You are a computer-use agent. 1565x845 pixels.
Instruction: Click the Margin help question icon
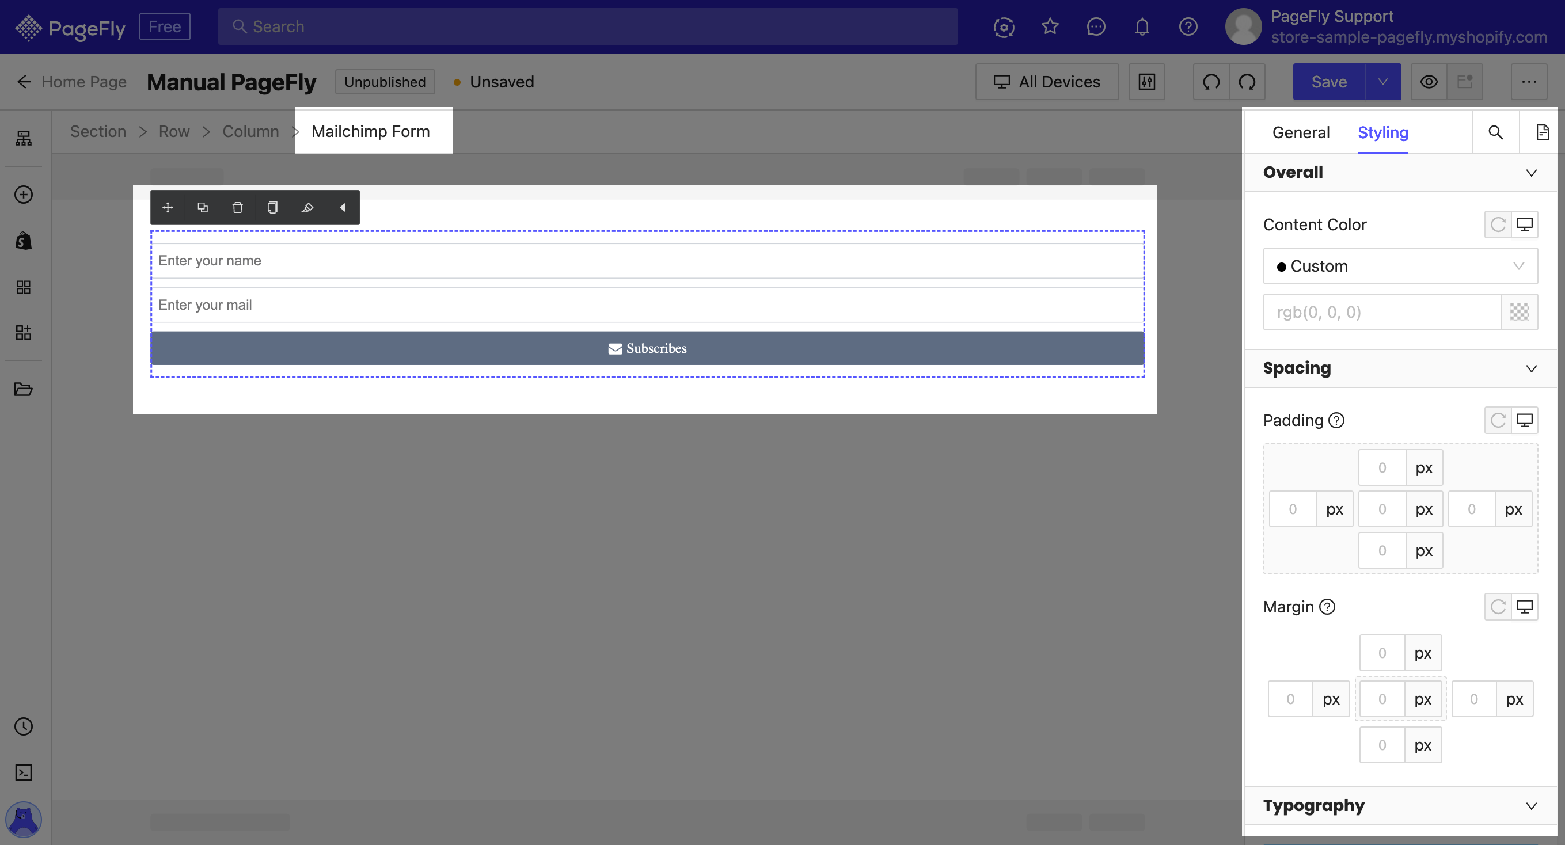point(1327,607)
